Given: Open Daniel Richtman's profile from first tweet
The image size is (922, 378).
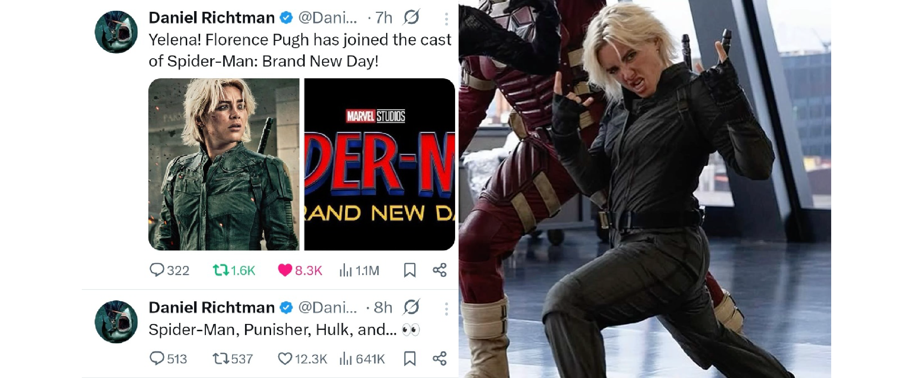Looking at the screenshot, I should pos(211,18).
